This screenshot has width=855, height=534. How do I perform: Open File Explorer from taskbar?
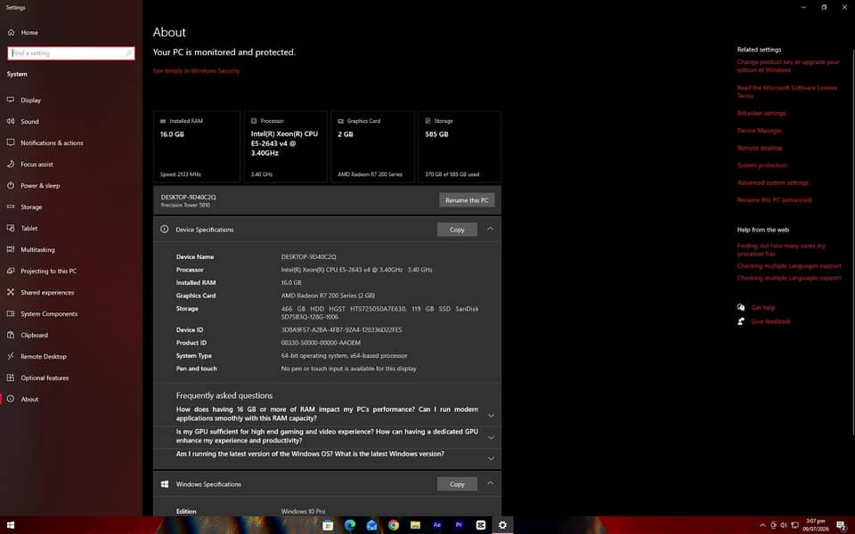coord(415,525)
